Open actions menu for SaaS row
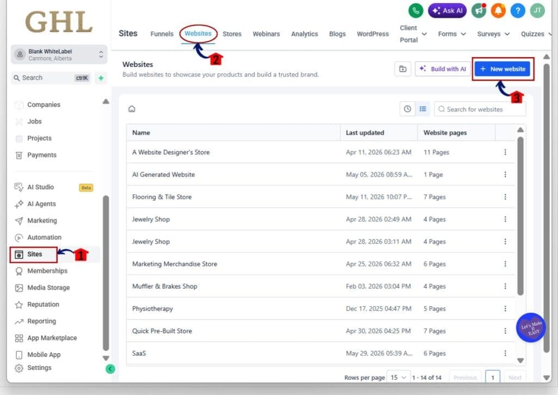The width and height of the screenshot is (558, 395). tap(505, 354)
